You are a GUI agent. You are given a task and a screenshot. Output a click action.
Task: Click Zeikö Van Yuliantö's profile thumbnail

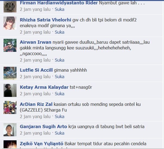(10, 144)
